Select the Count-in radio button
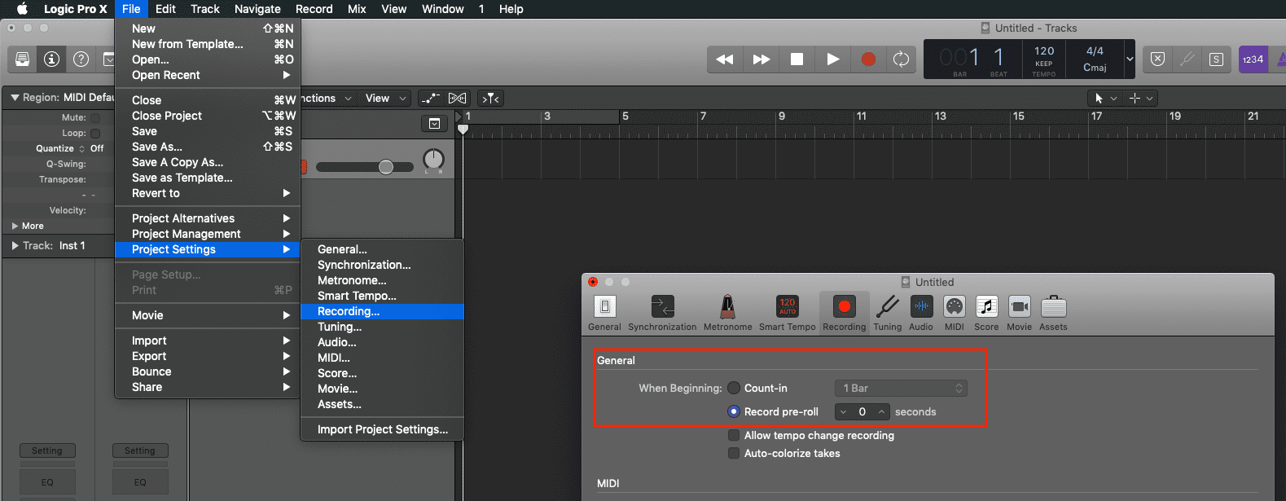Screen dimensions: 1286x501 click(734, 388)
